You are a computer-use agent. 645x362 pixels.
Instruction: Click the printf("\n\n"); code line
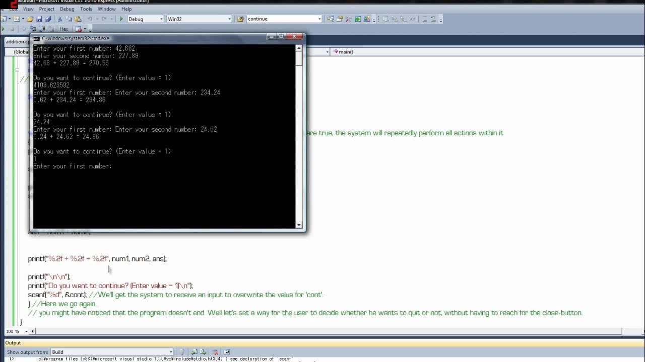(49, 277)
